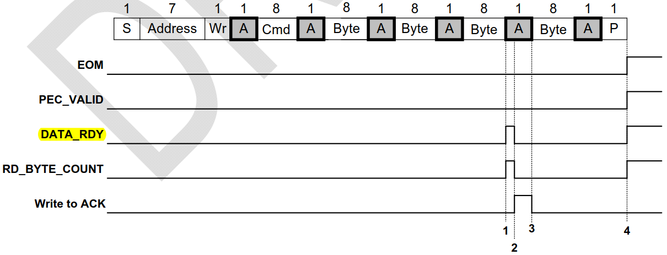This screenshot has width=667, height=255.
Task: Click timing marker number 1
Action: click(505, 230)
